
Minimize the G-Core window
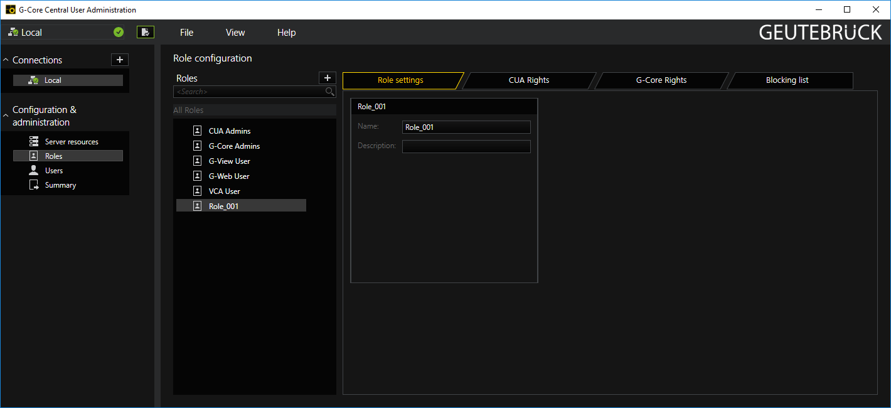819,9
